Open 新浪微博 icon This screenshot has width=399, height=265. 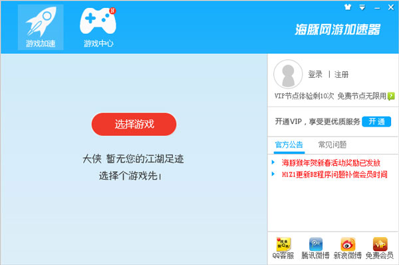click(x=348, y=248)
